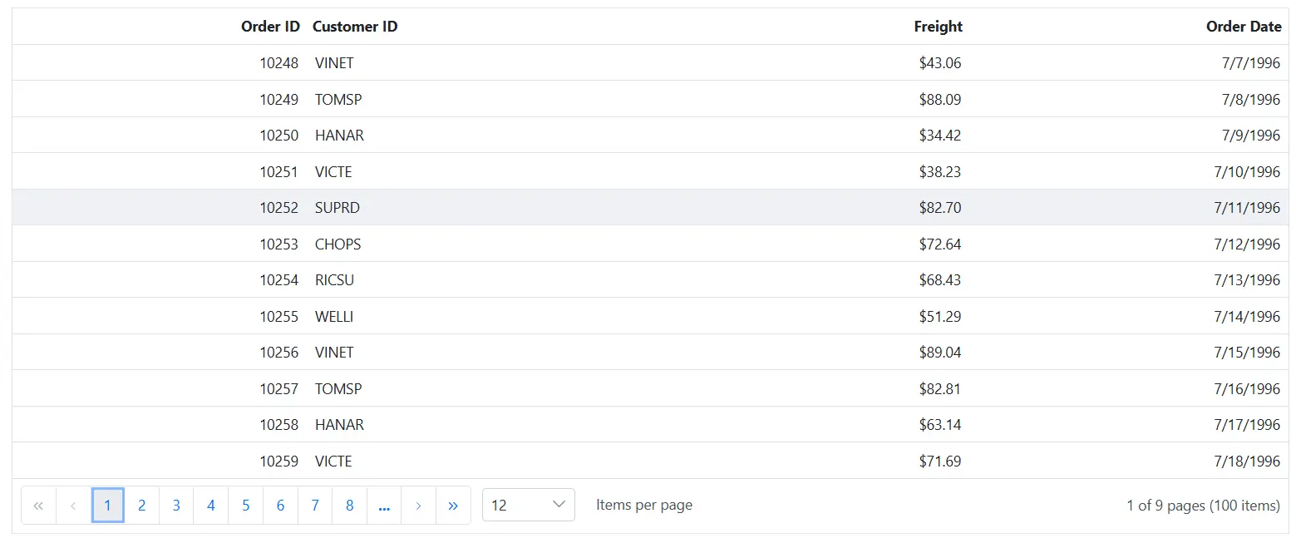
Task: Select Order ID cell 10254
Action: click(278, 280)
